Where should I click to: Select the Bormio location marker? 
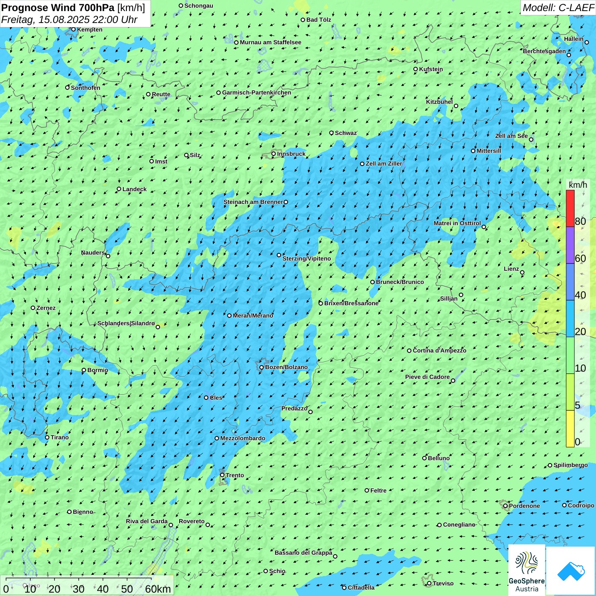click(84, 370)
